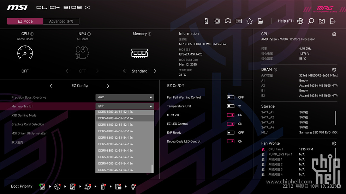Turn on the ErP Ready switch
This screenshot has width=346, height=194.
point(231,133)
